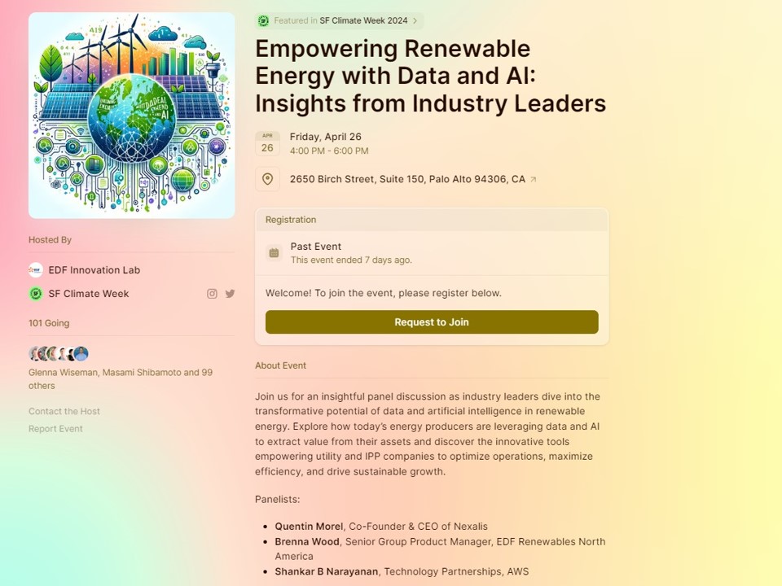Click the Registration section header
The image size is (782, 586).
pyautogui.click(x=290, y=219)
